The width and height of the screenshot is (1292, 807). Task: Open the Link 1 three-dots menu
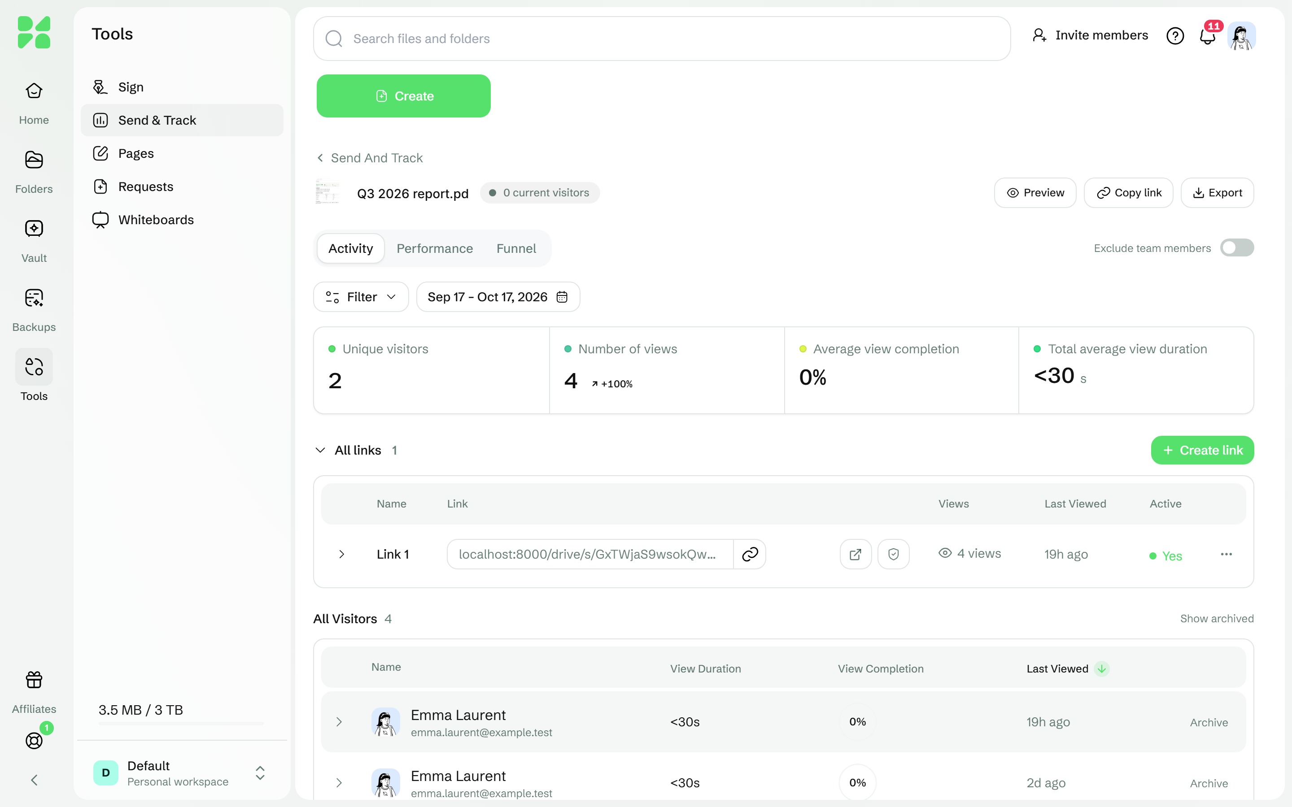[x=1227, y=554]
